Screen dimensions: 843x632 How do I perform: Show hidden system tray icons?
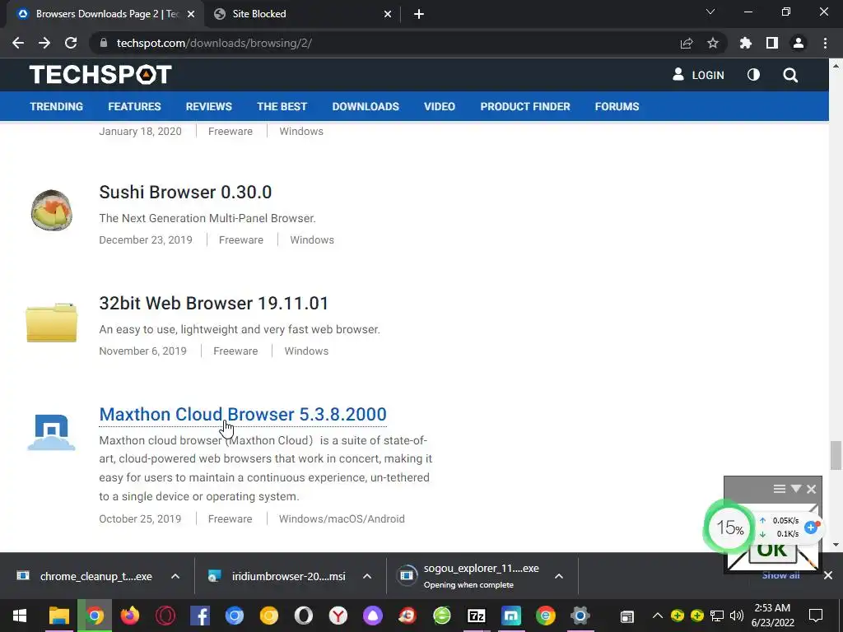pos(657,616)
